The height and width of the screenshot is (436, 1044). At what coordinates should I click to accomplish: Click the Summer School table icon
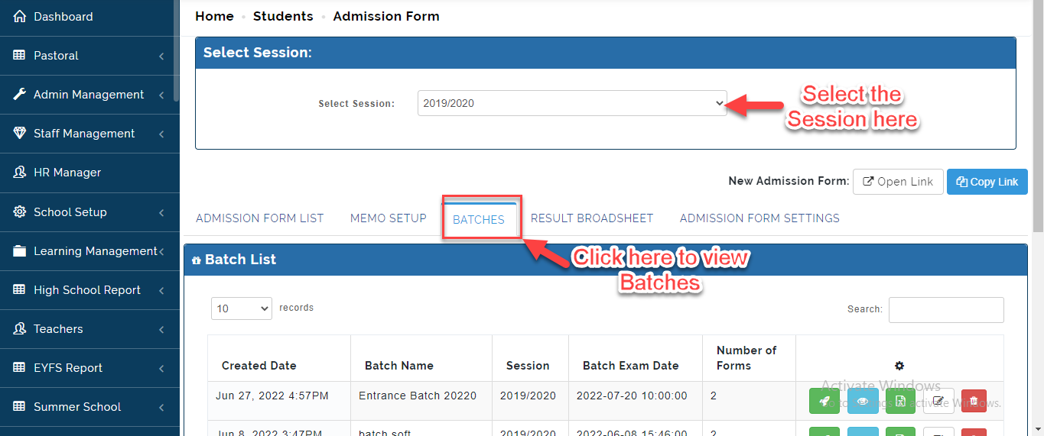click(20, 406)
